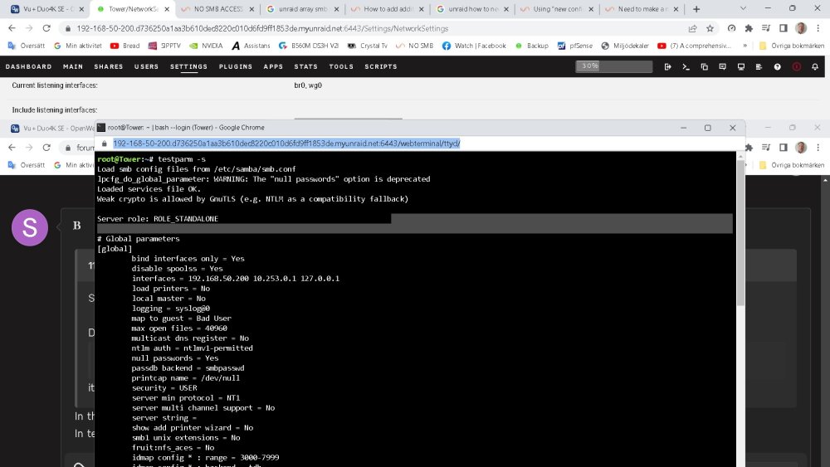Toggle the Chrome side panel icon
830x467 pixels.
(x=784, y=28)
